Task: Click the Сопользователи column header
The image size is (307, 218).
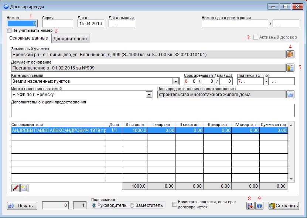Action: coord(58,125)
